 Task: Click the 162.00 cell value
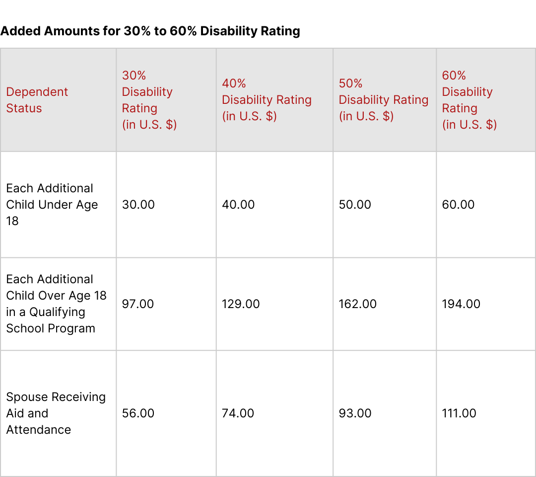tap(357, 304)
